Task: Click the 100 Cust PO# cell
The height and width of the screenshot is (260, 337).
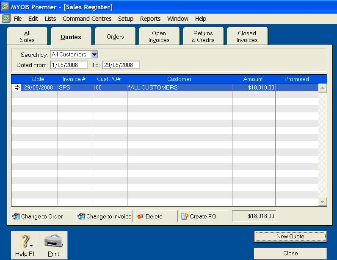Action: [x=110, y=87]
